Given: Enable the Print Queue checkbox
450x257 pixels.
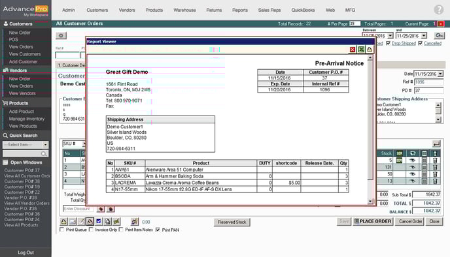Looking at the screenshot, I should [61, 230].
